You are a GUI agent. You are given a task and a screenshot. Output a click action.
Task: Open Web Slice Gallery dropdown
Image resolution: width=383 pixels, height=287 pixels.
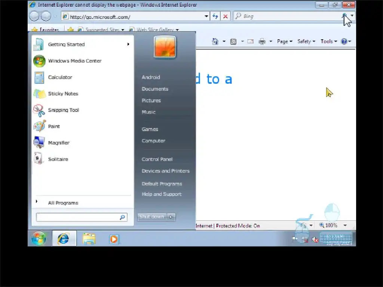(154, 30)
